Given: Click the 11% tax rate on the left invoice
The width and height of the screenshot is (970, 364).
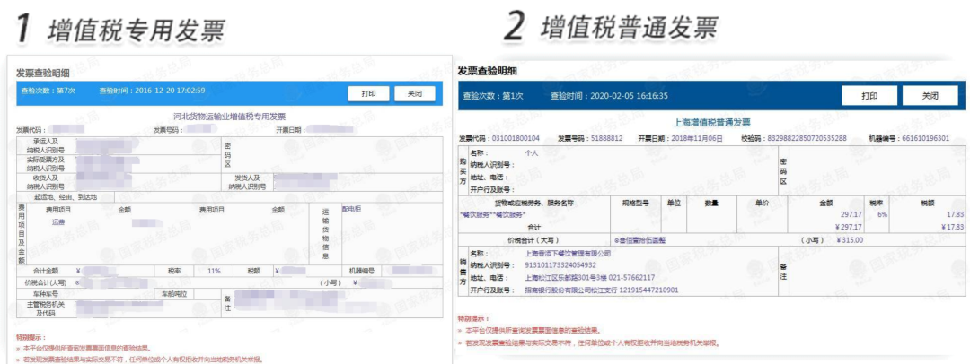Looking at the screenshot, I should click(x=214, y=271).
